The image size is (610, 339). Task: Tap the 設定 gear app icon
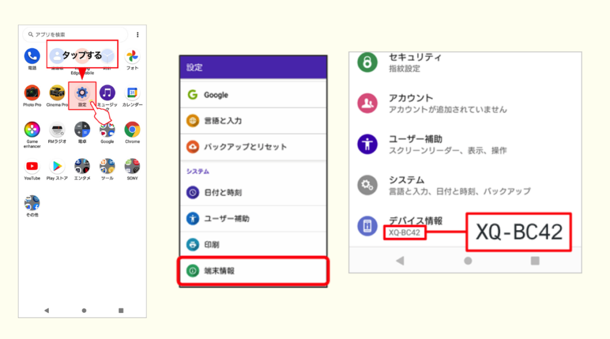pos(82,93)
